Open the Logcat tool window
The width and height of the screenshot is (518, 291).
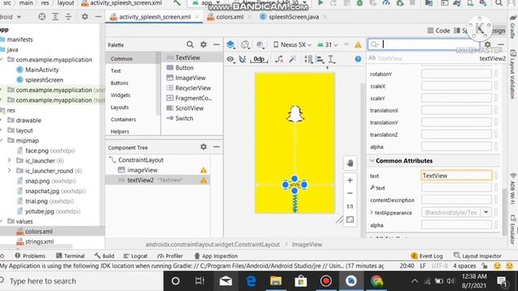135,256
